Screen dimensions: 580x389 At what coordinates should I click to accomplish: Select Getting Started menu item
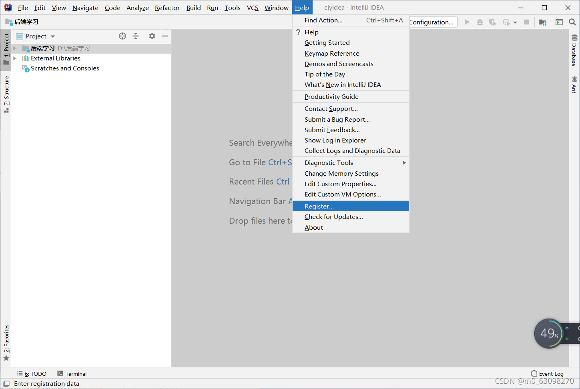coord(351,43)
